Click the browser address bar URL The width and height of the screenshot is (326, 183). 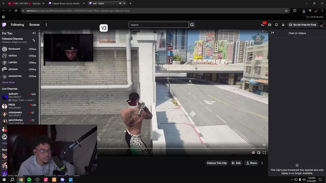[x=78, y=11]
